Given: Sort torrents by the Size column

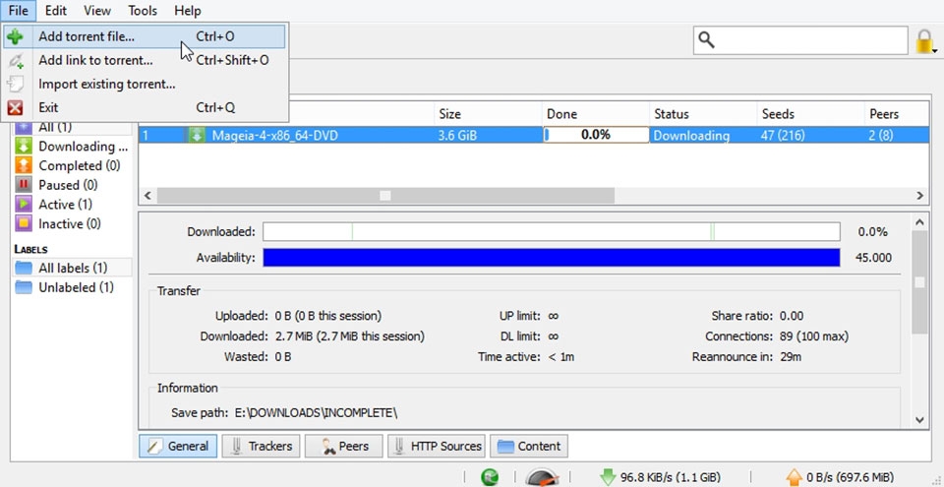Looking at the screenshot, I should [x=488, y=114].
